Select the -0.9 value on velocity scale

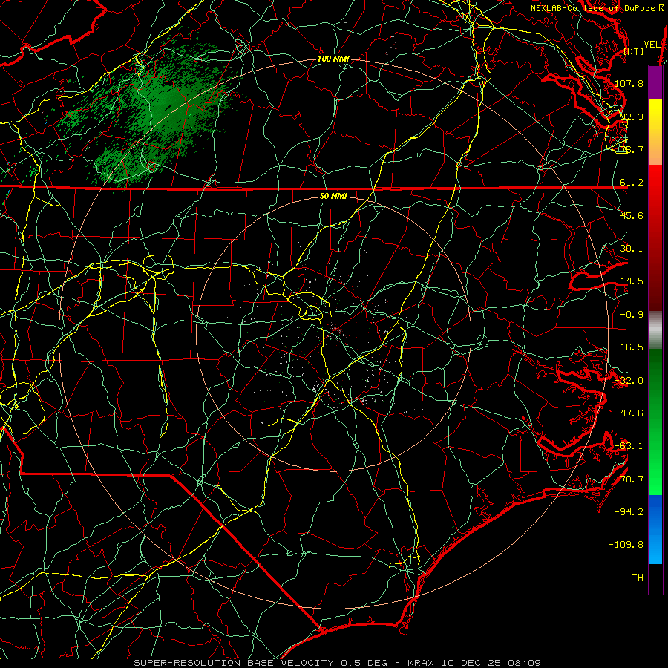click(x=632, y=315)
